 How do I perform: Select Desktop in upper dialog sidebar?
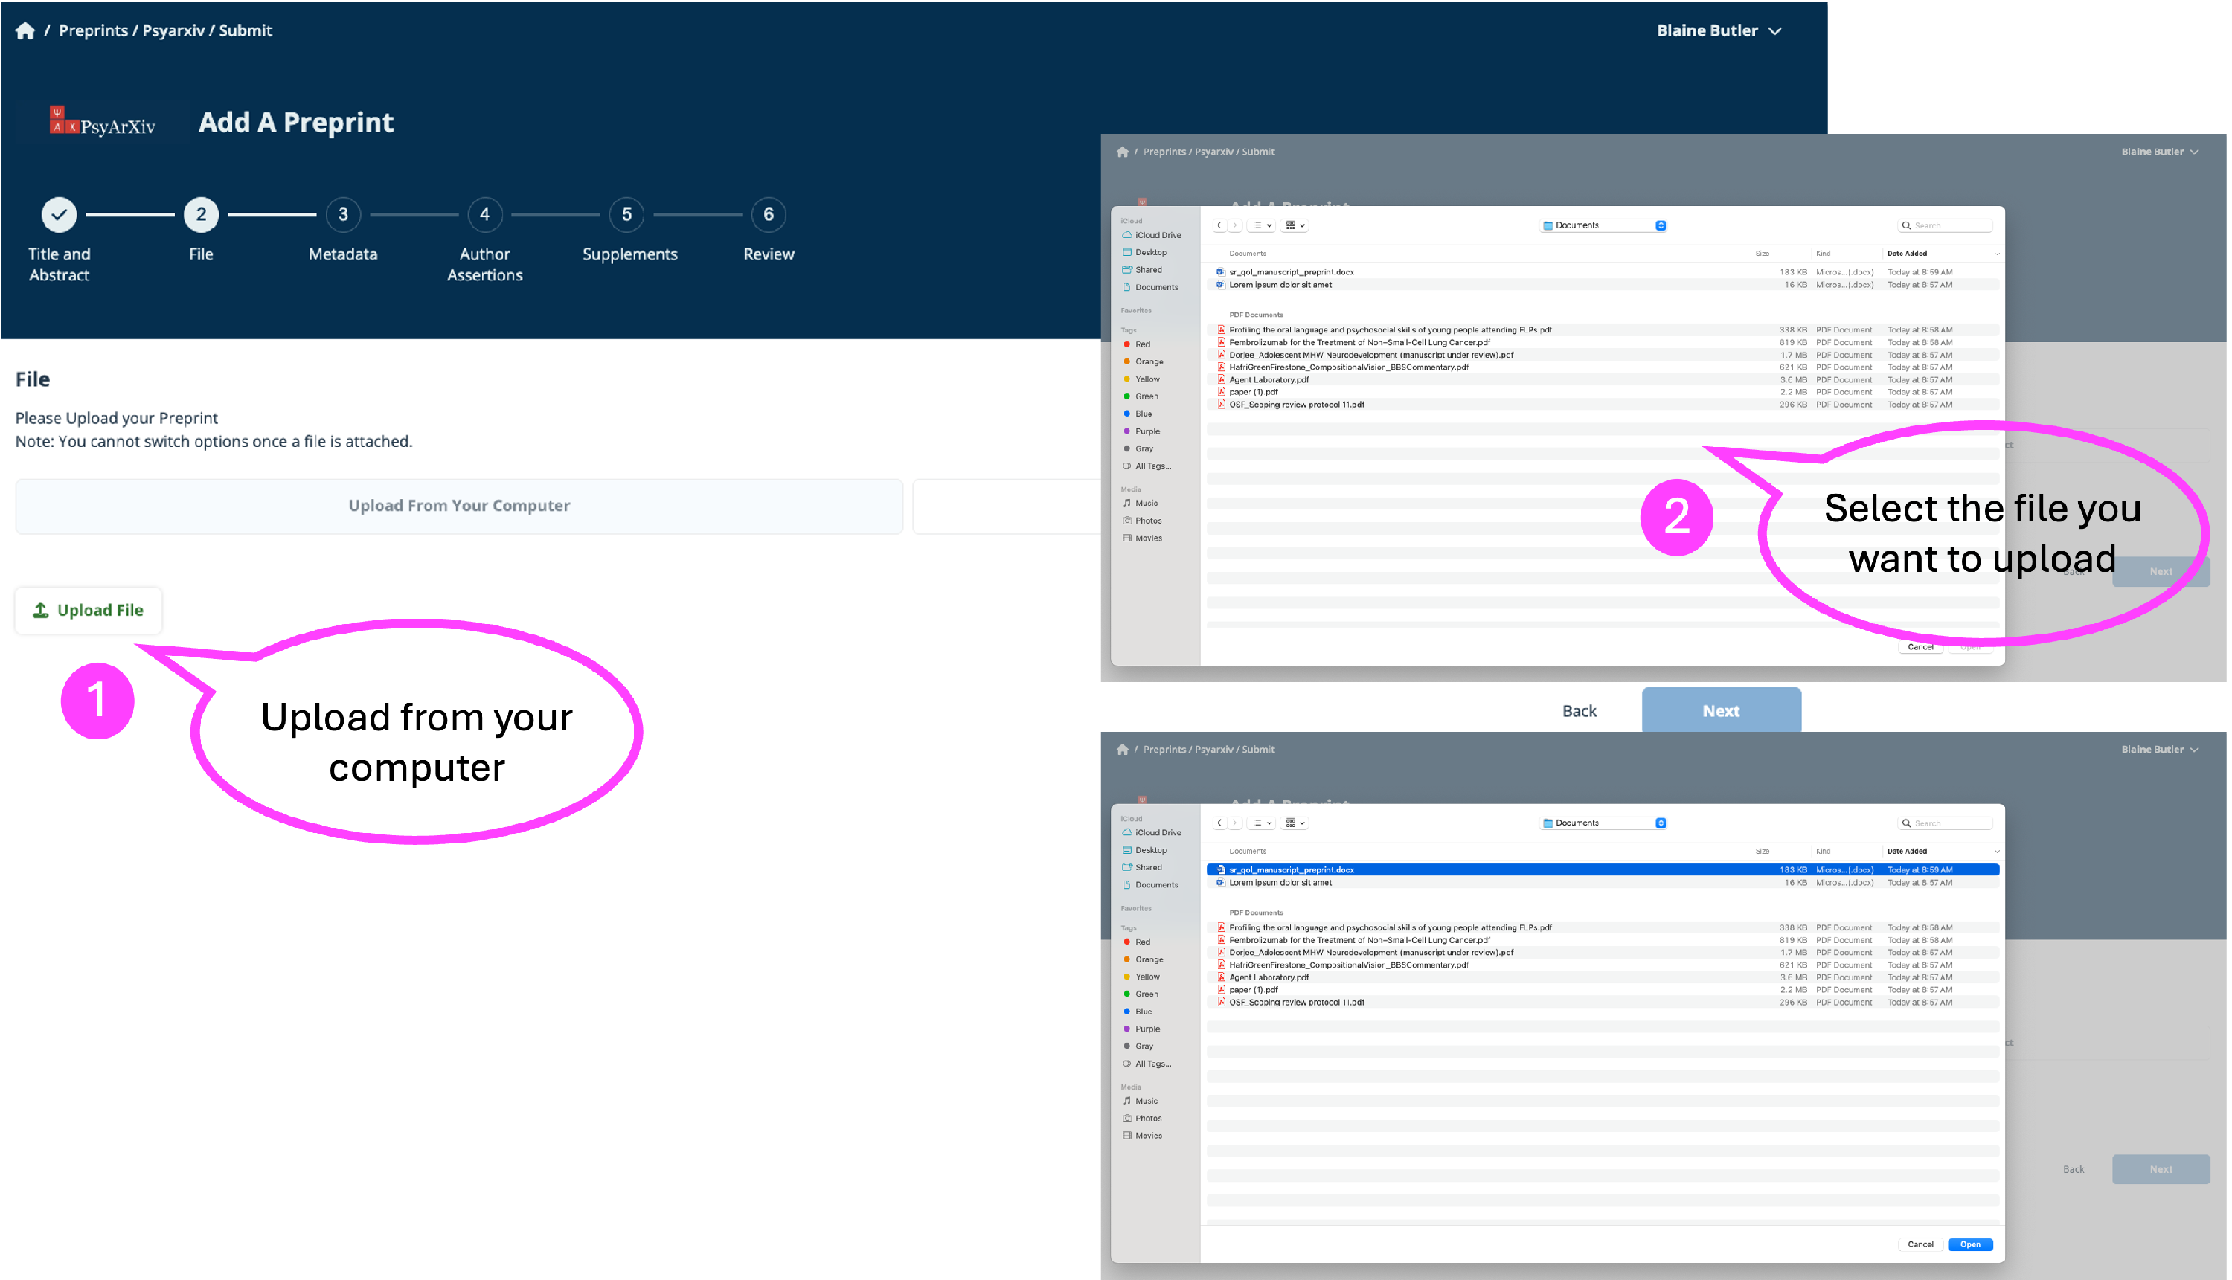tap(1150, 252)
